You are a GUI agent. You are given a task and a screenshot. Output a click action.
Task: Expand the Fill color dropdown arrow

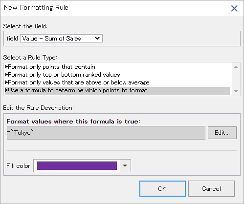coord(125,166)
